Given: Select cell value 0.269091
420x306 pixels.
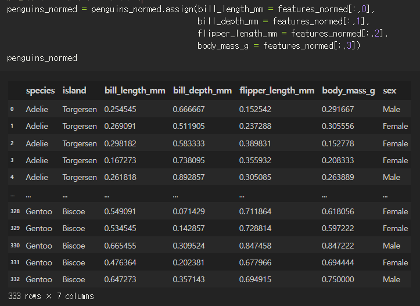Looking at the screenshot, I should [120, 126].
